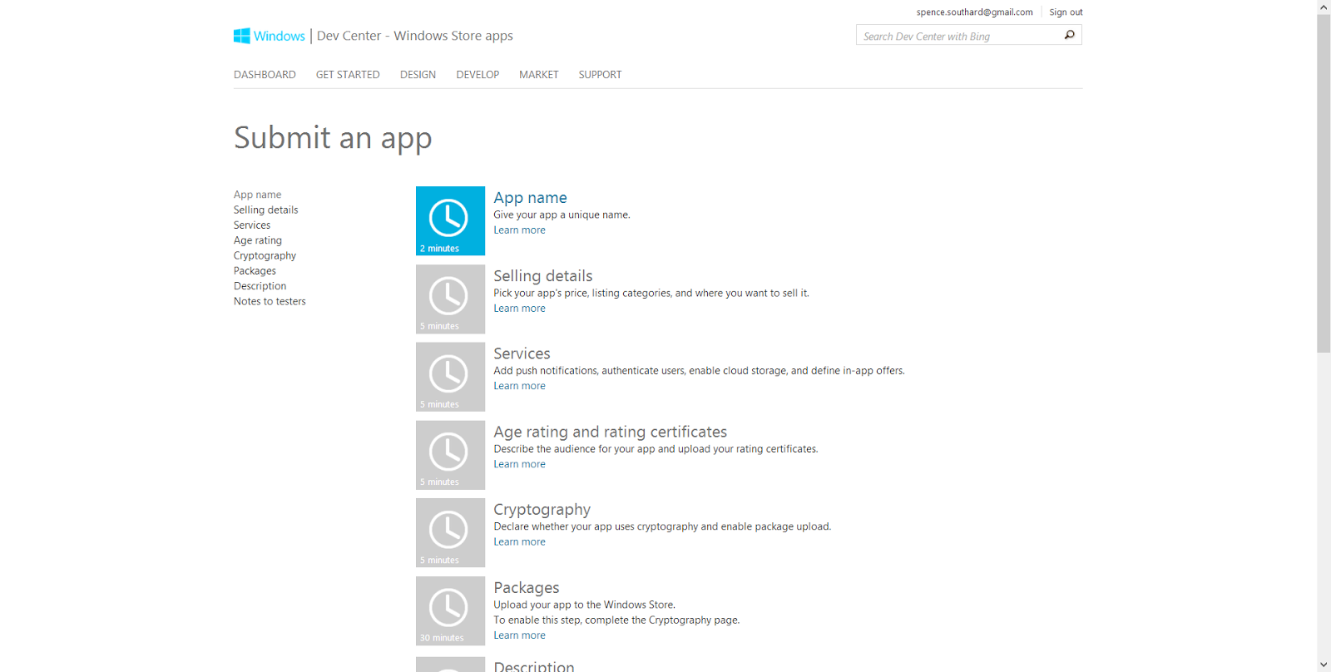
Task: Click the Selling details step heading
Action: tap(543, 276)
